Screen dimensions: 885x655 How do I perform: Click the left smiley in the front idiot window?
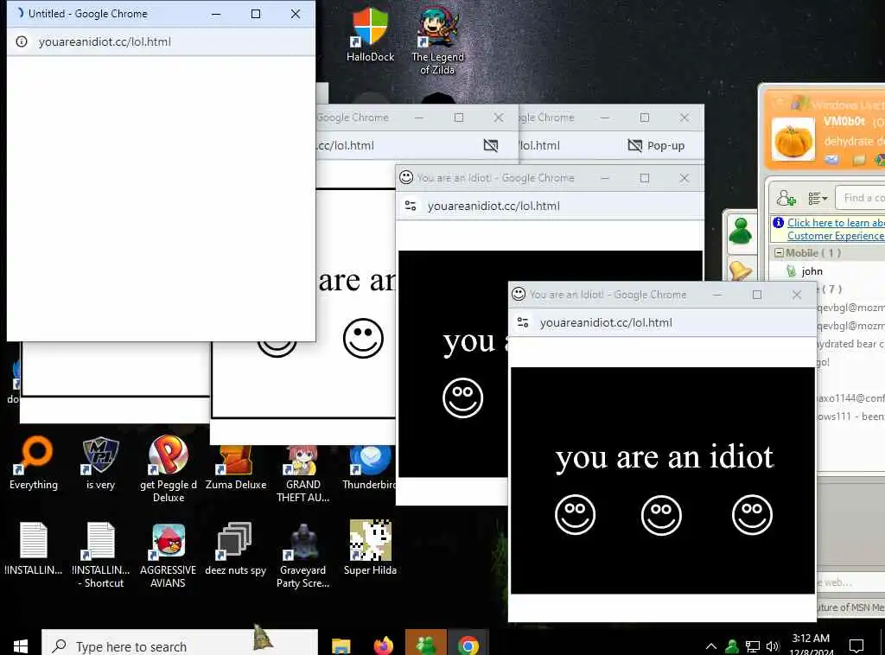[x=575, y=514]
